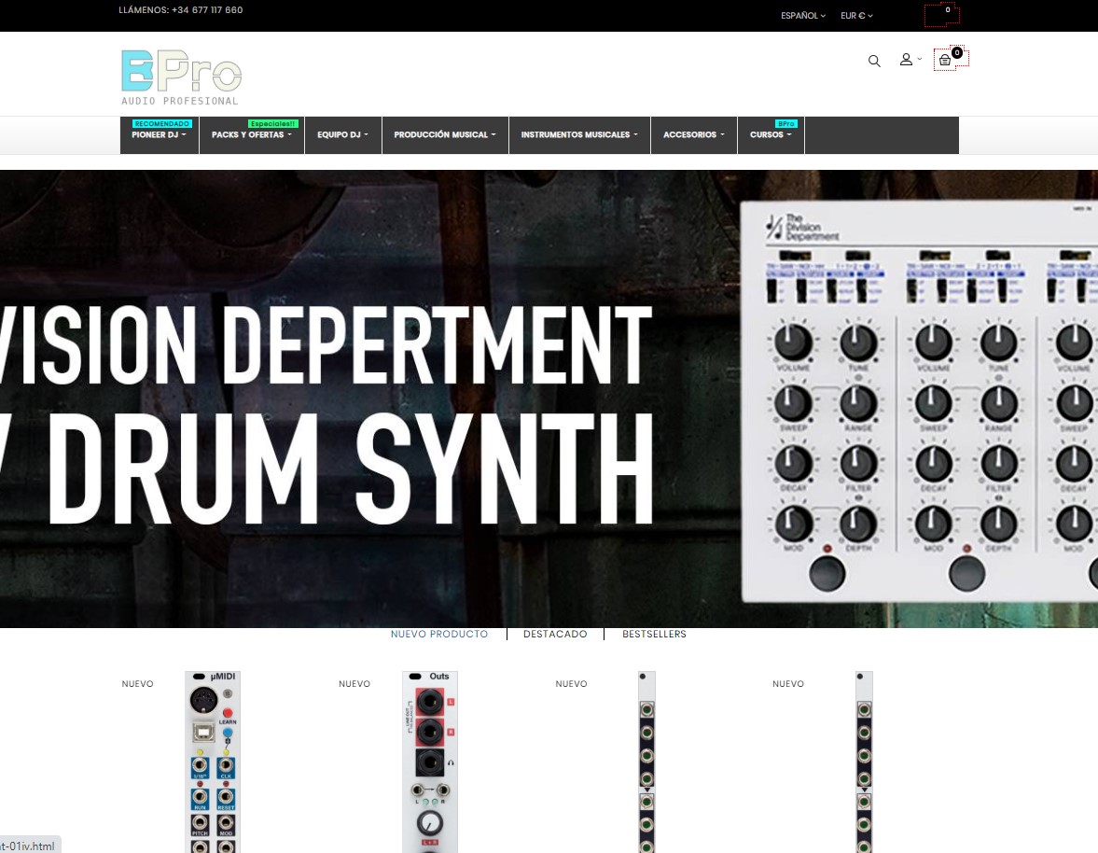The image size is (1098, 853).
Task: Open the Equipo DJ menu
Action: click(x=342, y=134)
